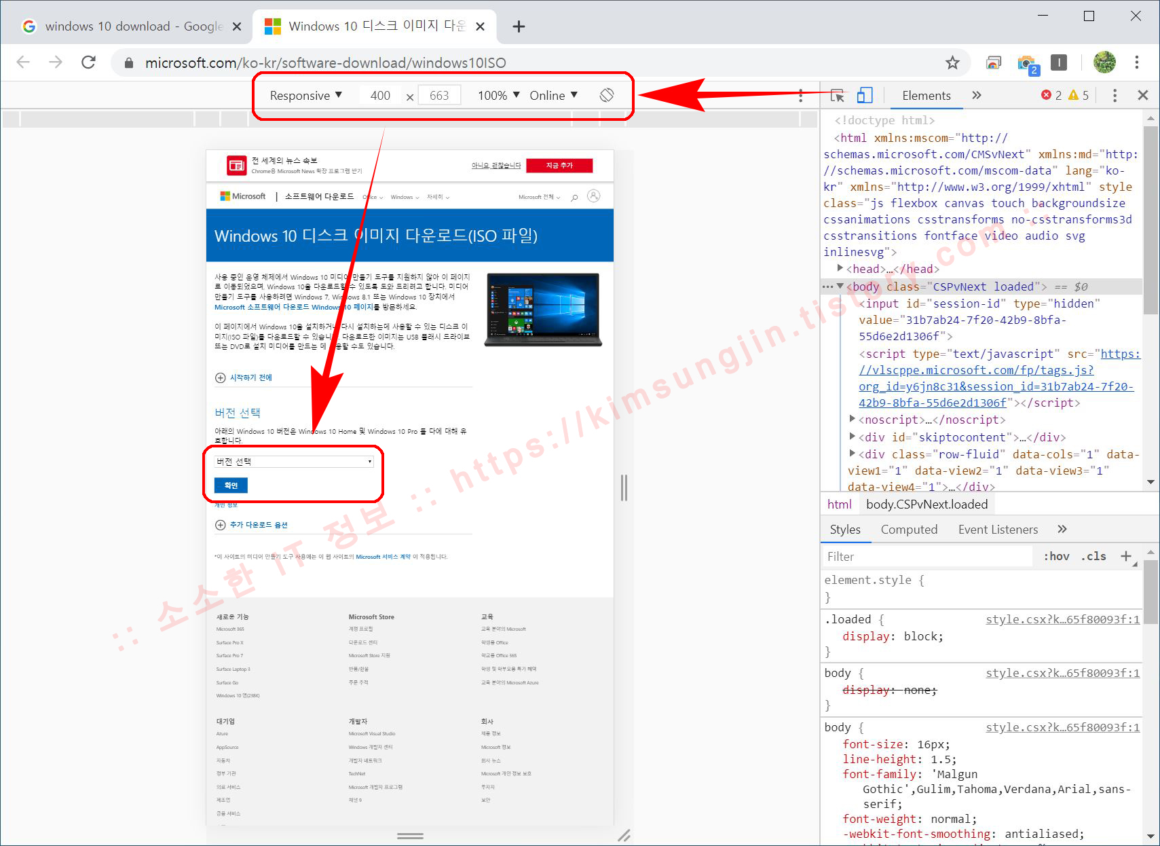Image resolution: width=1160 pixels, height=846 pixels.
Task: Select html in the breadcrumb bar
Action: pos(840,504)
